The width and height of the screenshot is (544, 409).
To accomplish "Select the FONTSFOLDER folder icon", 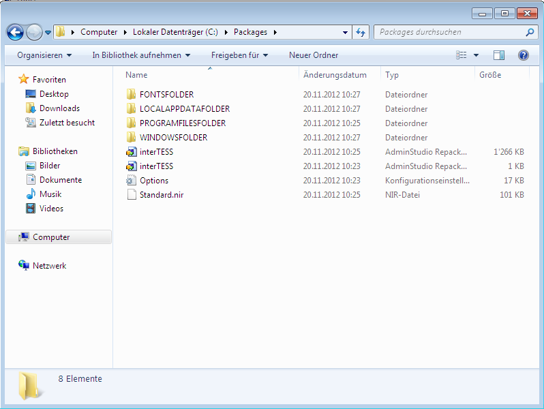I will (132, 95).
